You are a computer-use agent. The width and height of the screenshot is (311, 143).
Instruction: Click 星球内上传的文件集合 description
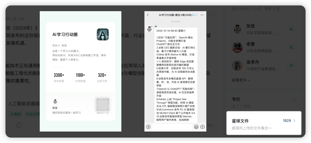coord(252,128)
